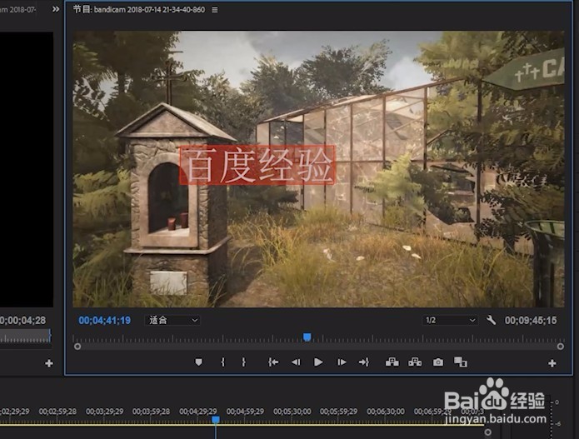The width and height of the screenshot is (579, 439).
Task: Click timeline ruler at 00;03;59;28
Action: [x=151, y=411]
